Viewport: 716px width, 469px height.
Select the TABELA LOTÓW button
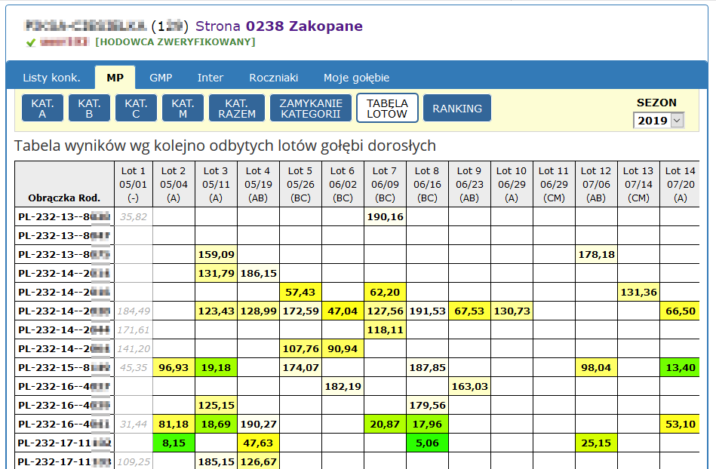(387, 109)
